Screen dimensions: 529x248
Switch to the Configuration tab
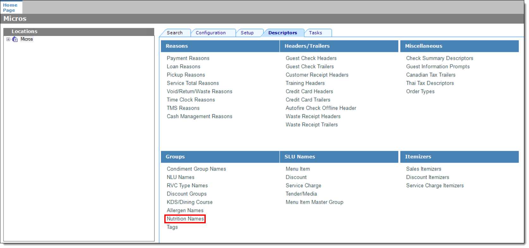[211, 33]
